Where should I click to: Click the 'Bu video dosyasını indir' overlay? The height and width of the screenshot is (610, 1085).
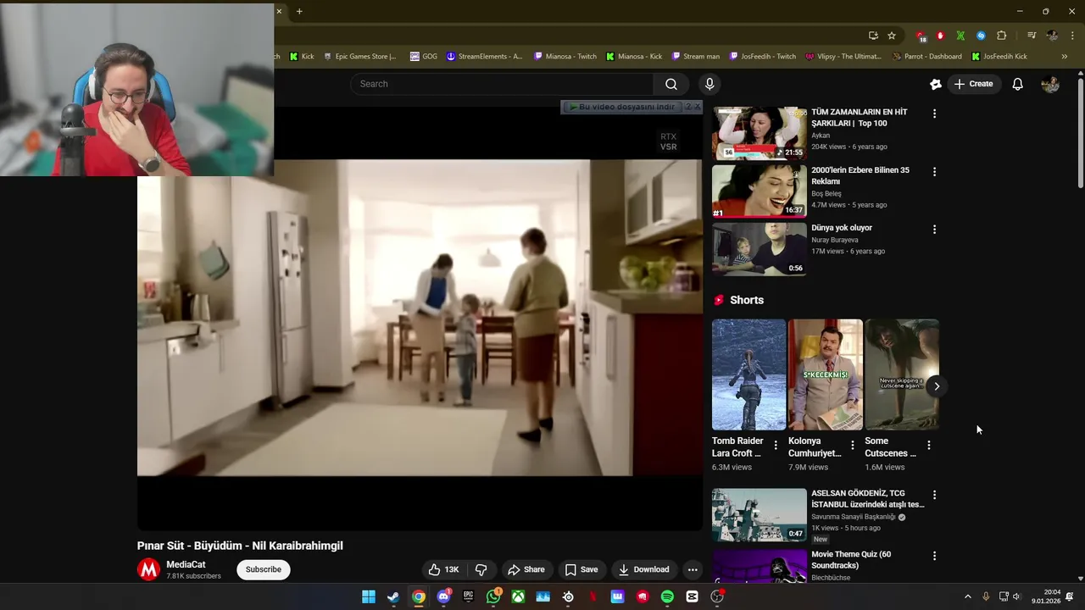point(623,107)
